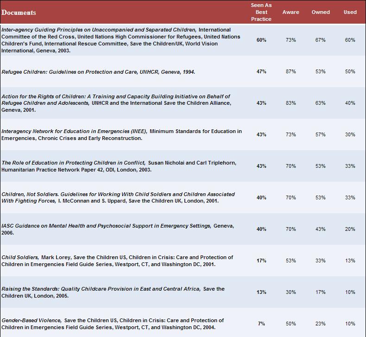Select Children, Not Soldiers document title

[118, 197]
